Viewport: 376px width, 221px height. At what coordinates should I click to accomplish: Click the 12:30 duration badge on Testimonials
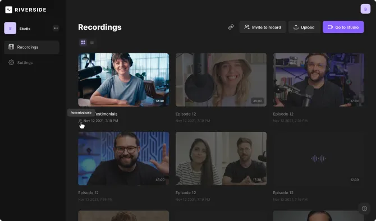pyautogui.click(x=160, y=101)
